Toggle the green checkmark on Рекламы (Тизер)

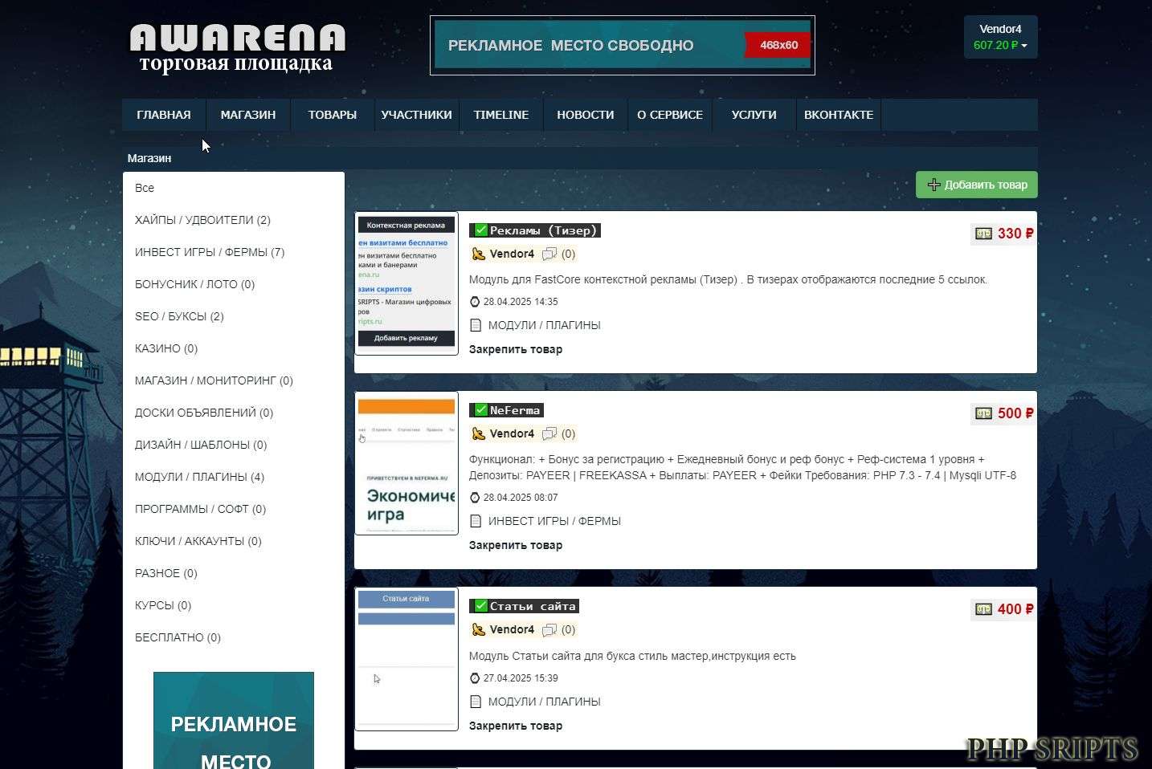point(480,230)
